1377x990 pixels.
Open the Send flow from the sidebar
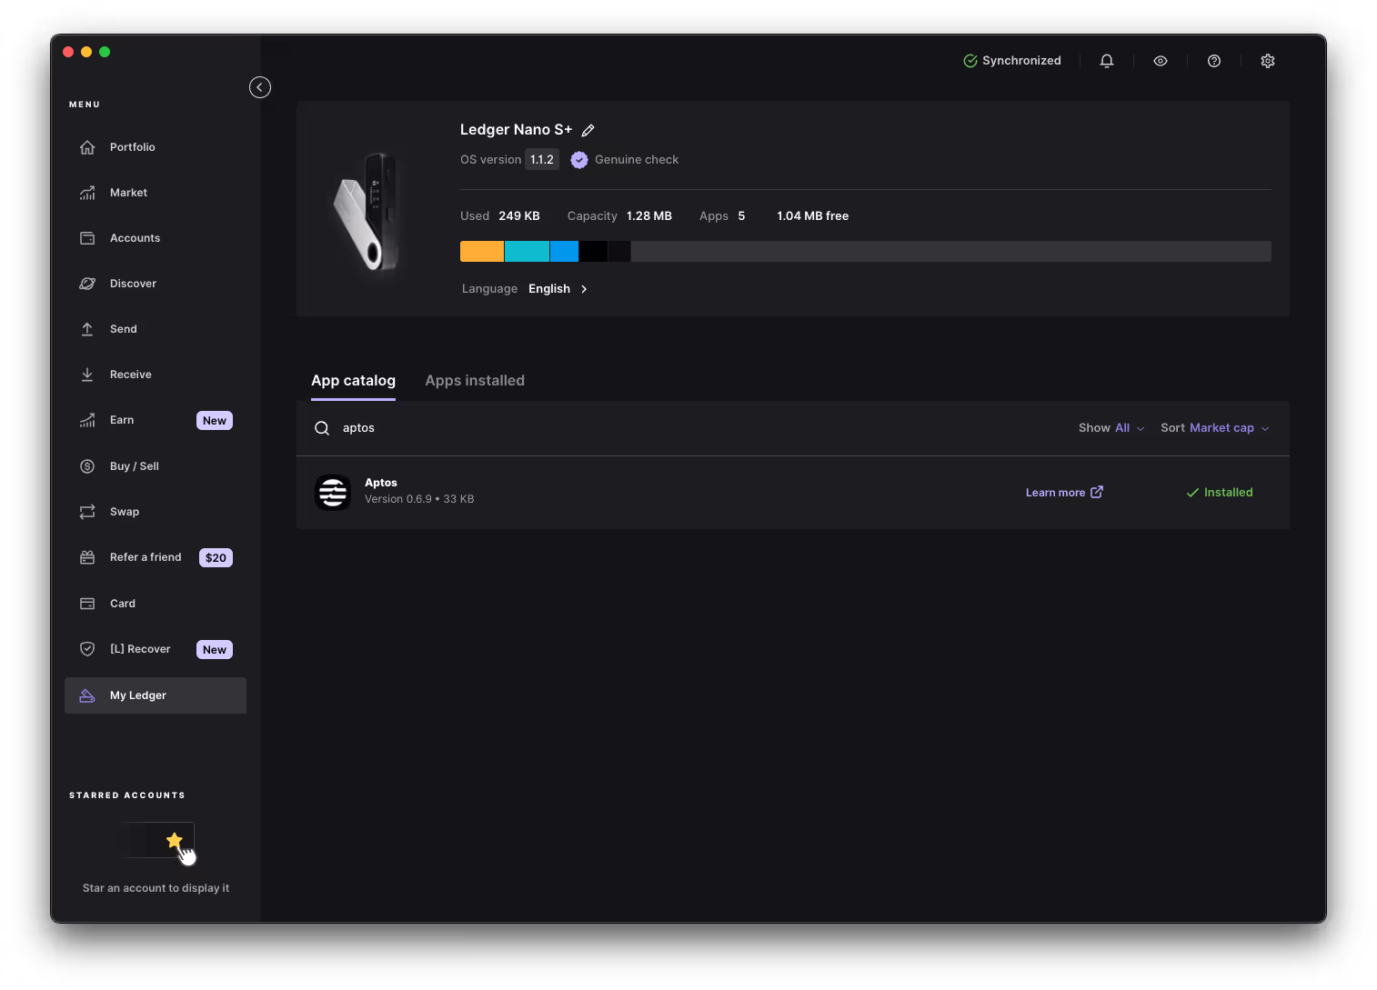(x=156, y=329)
